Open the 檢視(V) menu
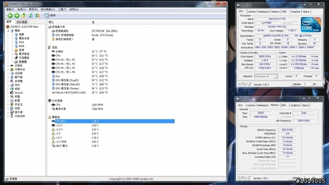 [x=22, y=9]
